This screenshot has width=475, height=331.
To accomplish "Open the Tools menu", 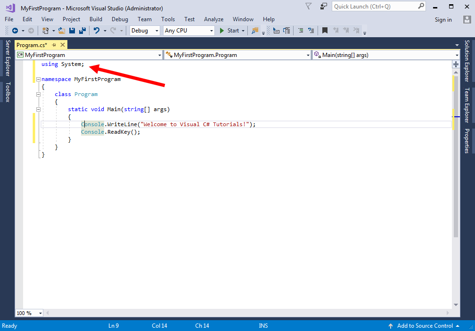I will tap(168, 19).
